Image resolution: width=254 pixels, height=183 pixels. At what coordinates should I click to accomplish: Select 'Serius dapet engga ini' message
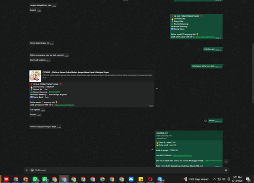42,43
